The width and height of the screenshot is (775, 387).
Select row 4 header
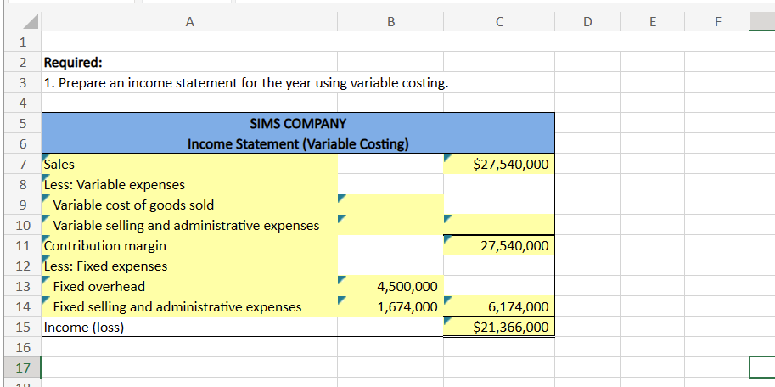click(22, 103)
